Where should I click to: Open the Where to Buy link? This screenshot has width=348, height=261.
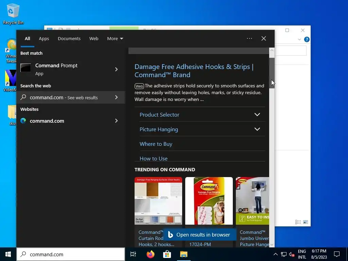click(156, 144)
